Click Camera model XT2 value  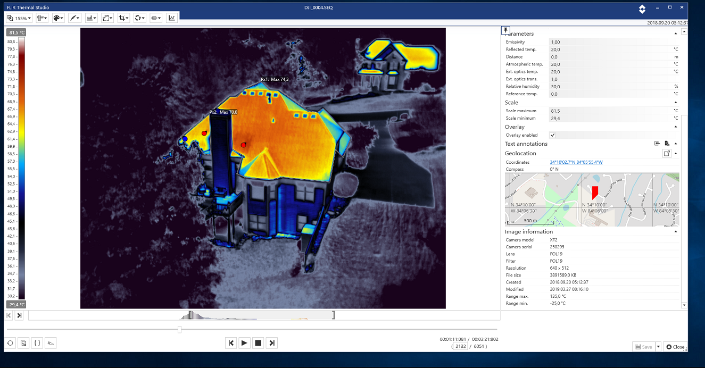tap(553, 240)
